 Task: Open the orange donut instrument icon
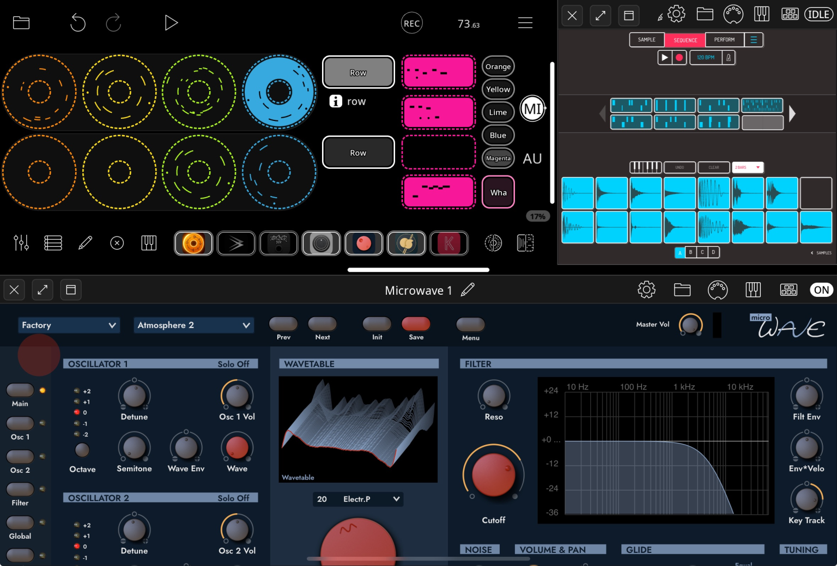click(x=193, y=243)
